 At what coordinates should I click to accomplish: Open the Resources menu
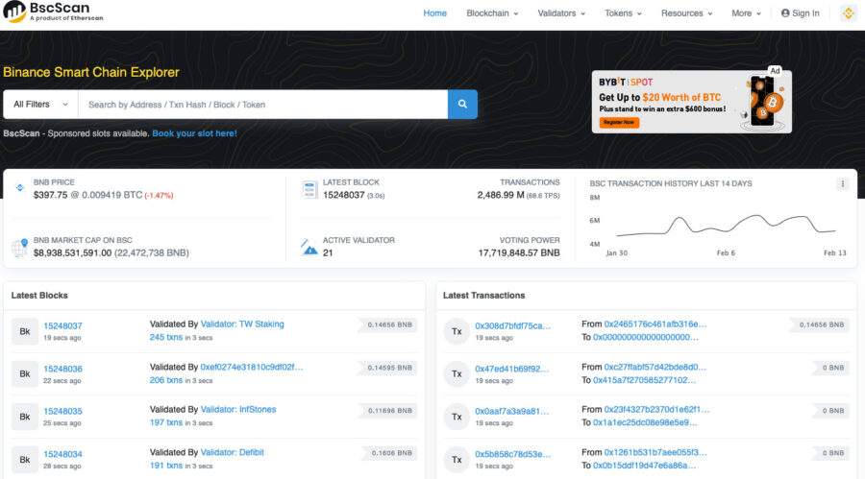(x=687, y=13)
